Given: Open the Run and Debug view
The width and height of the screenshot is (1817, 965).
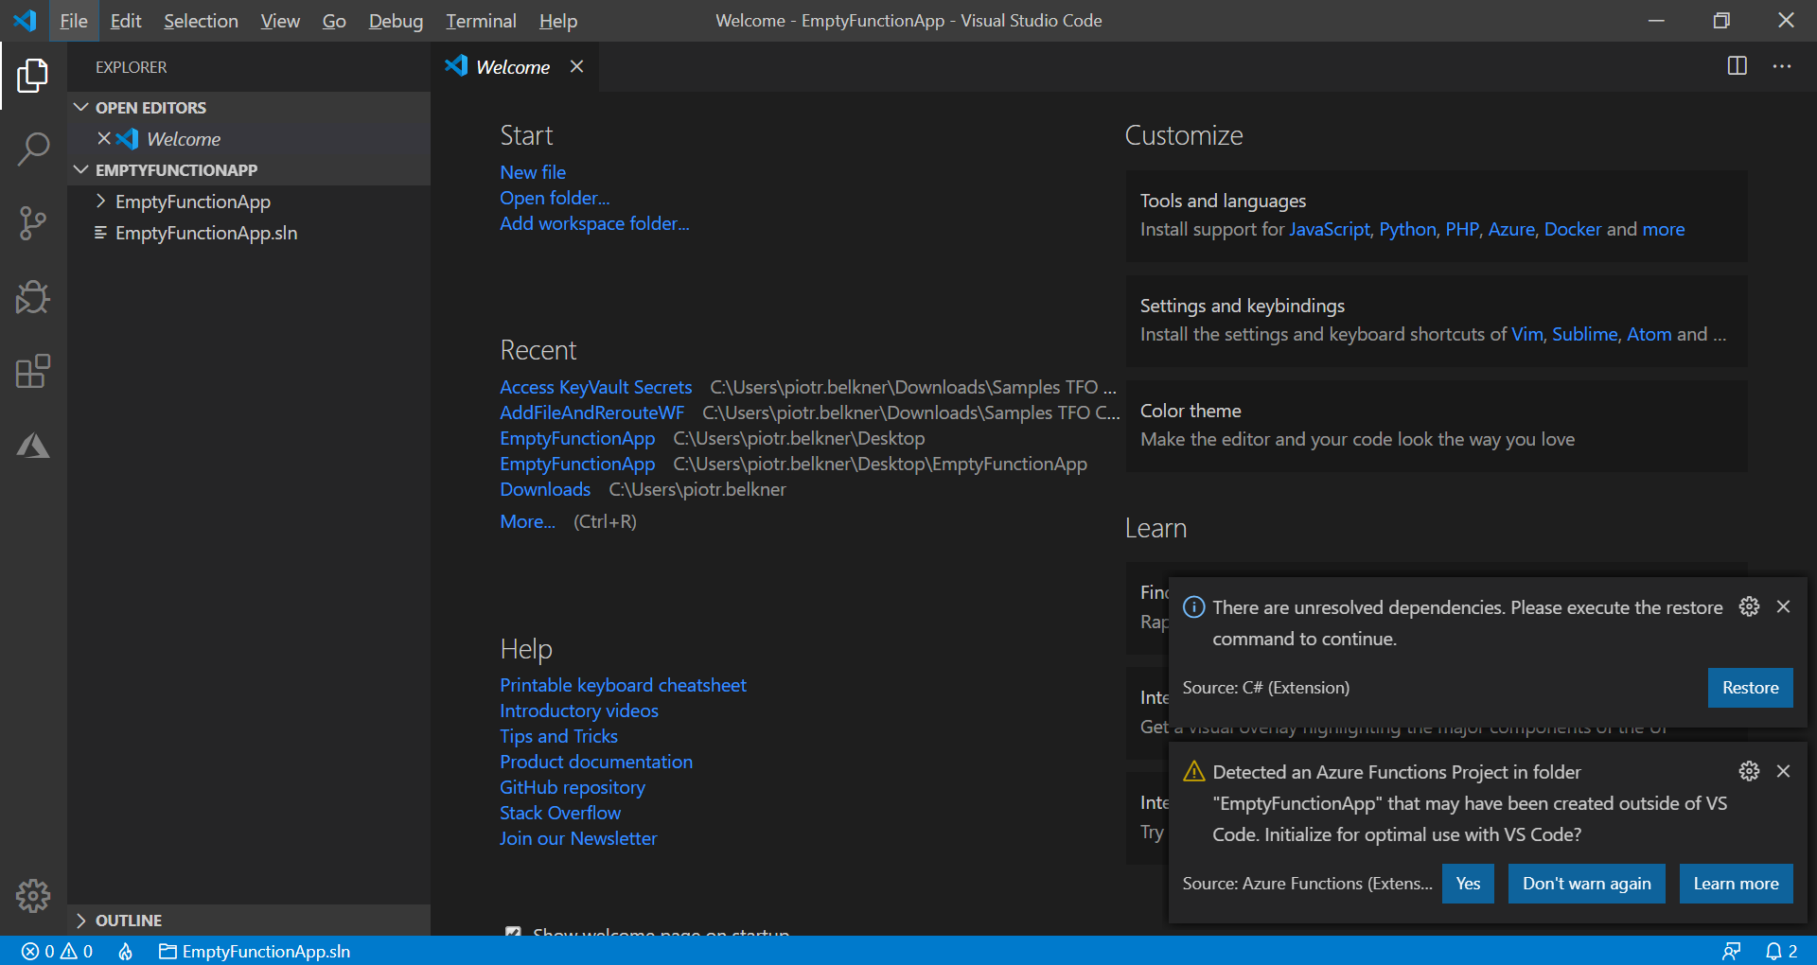Looking at the screenshot, I should [34, 297].
